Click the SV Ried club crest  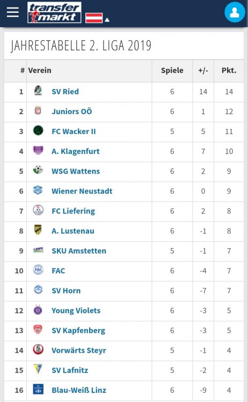38,91
